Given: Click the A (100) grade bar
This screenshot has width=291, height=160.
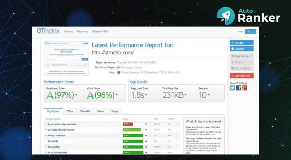Looking at the screenshot, I should point(133,153).
